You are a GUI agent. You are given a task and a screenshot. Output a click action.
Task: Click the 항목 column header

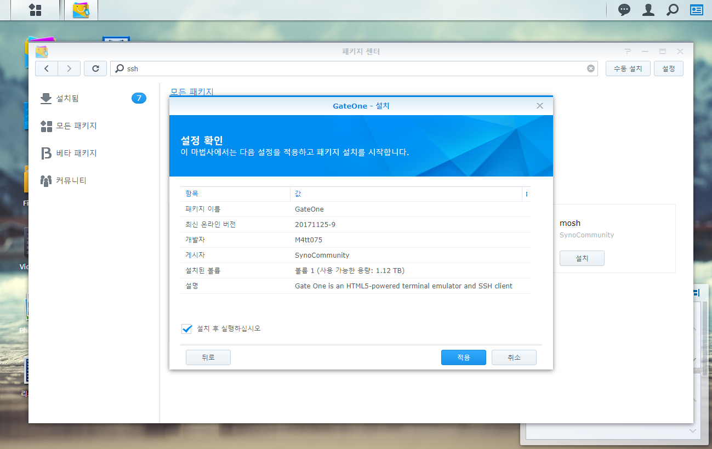(x=235, y=194)
